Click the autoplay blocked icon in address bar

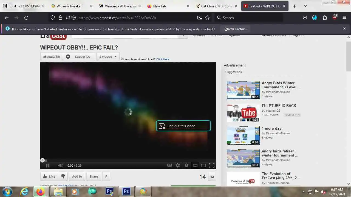click(x=73, y=18)
